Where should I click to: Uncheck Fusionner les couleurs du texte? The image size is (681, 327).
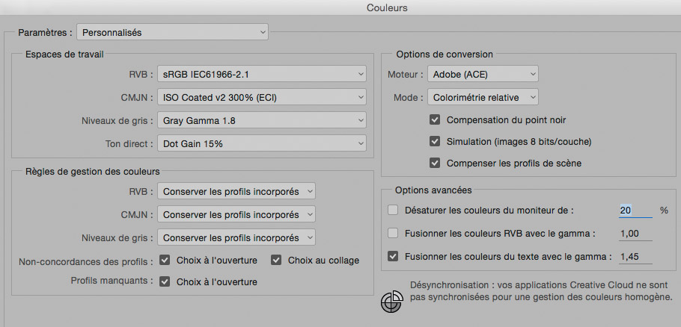(x=393, y=256)
